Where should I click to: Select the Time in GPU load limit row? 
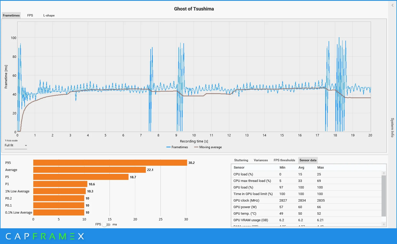click(x=306, y=194)
